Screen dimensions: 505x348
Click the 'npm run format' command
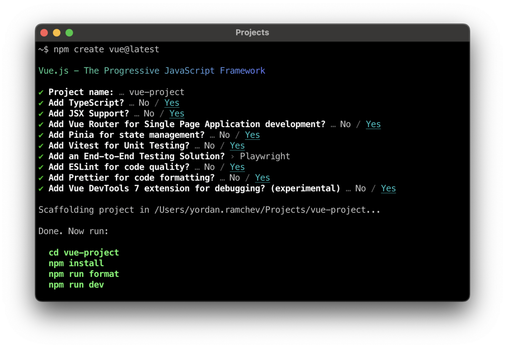click(x=84, y=274)
